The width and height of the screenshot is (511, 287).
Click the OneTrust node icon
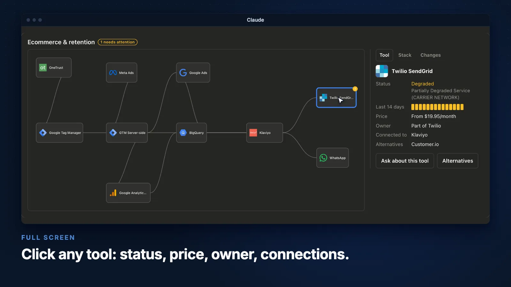click(x=43, y=68)
